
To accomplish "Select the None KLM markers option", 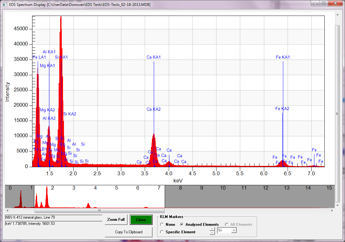I will 162,225.
